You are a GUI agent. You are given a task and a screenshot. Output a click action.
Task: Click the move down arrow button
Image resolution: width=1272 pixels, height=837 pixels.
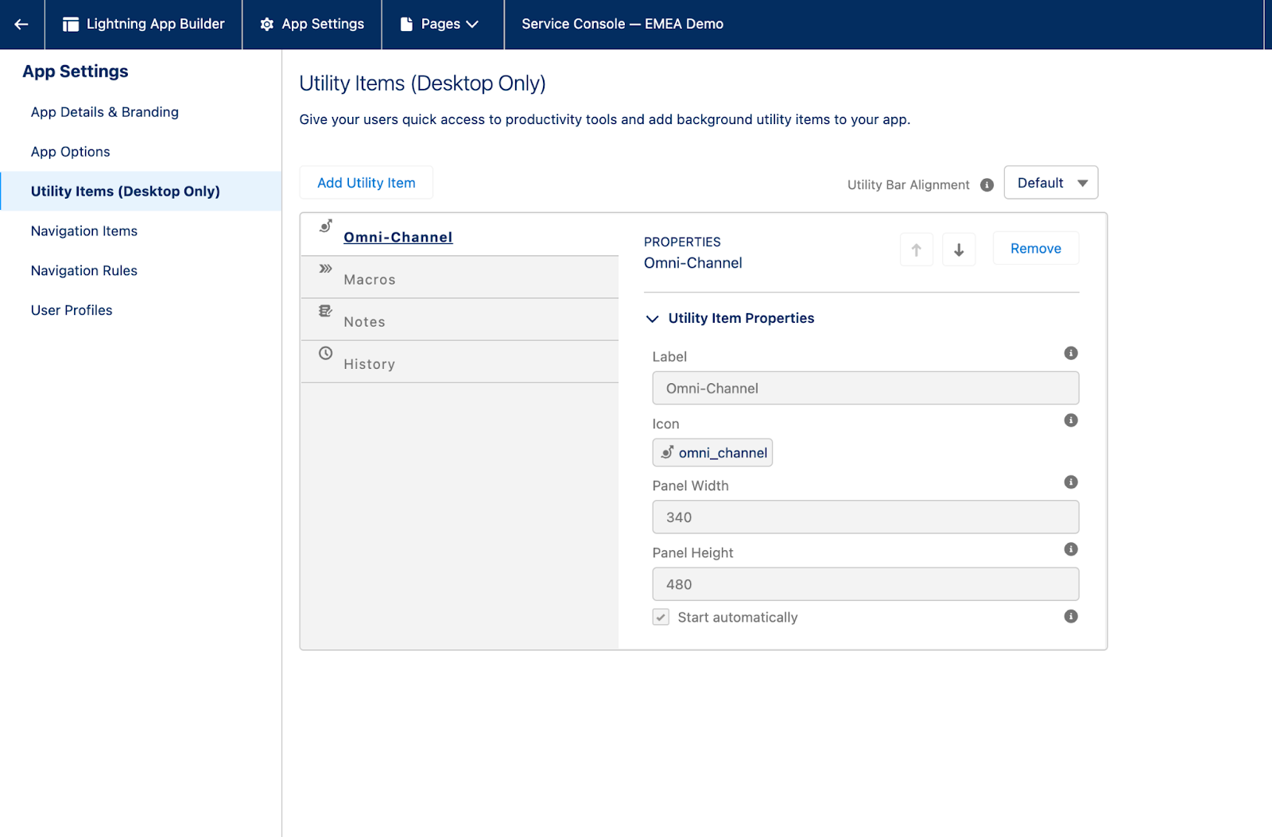click(959, 250)
